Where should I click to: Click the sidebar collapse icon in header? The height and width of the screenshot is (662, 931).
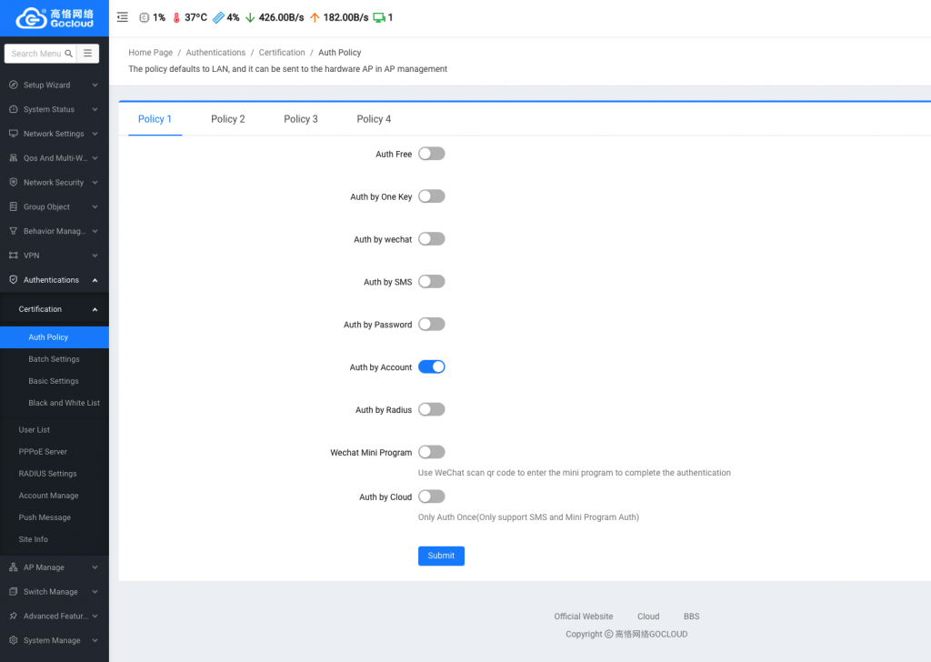[x=123, y=17]
